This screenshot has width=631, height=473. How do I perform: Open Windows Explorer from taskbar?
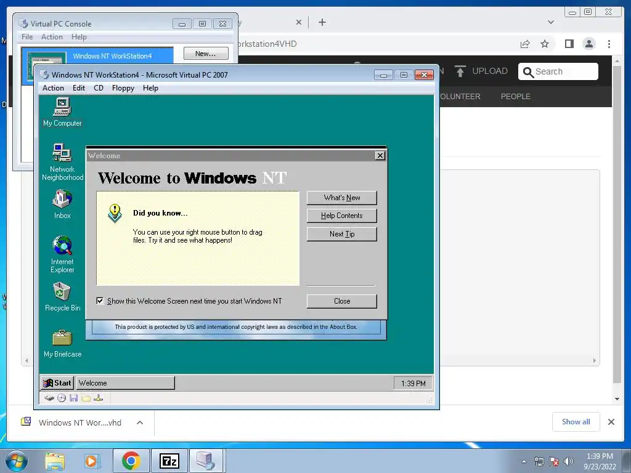point(55,461)
